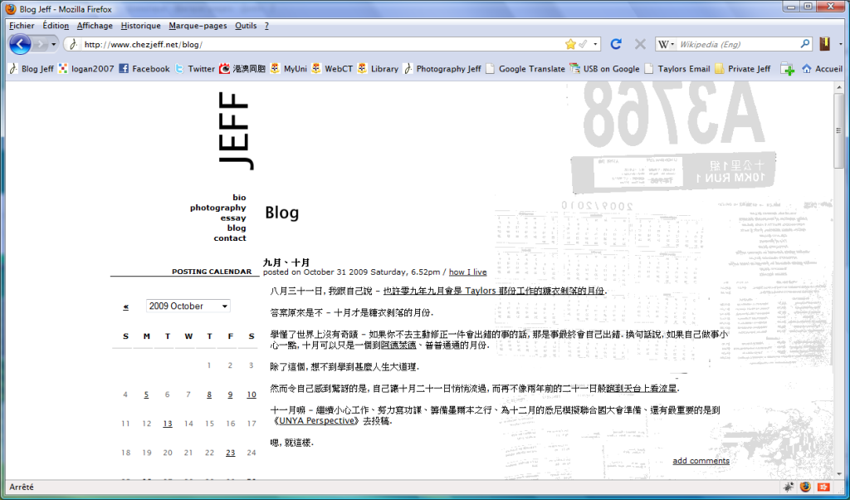Image resolution: width=850 pixels, height=500 pixels.
Task: Open the Marque-pages menu
Action: click(x=198, y=26)
